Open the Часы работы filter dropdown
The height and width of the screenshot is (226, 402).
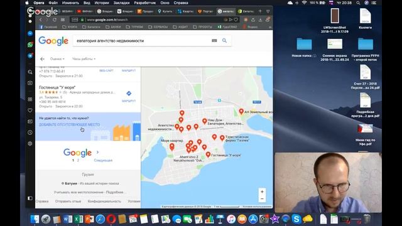point(84,59)
